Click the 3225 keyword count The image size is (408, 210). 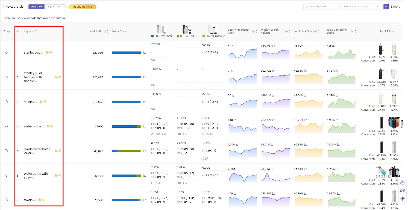pyautogui.click(x=20, y=18)
